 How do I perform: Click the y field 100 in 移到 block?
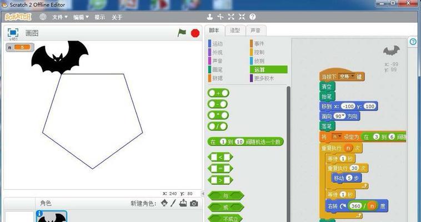(369, 107)
